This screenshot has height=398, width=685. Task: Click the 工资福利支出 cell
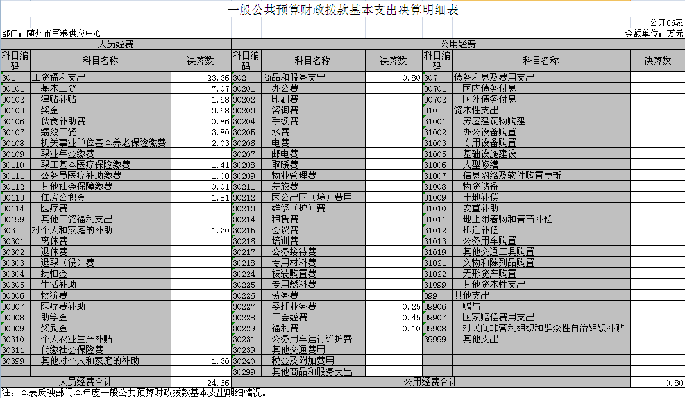coord(101,78)
